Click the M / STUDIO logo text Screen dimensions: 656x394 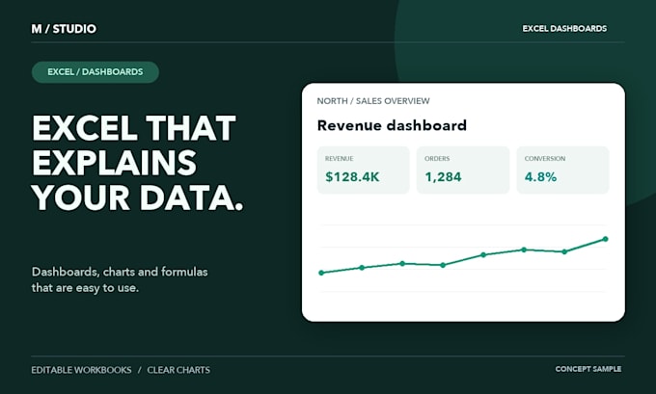click(64, 29)
